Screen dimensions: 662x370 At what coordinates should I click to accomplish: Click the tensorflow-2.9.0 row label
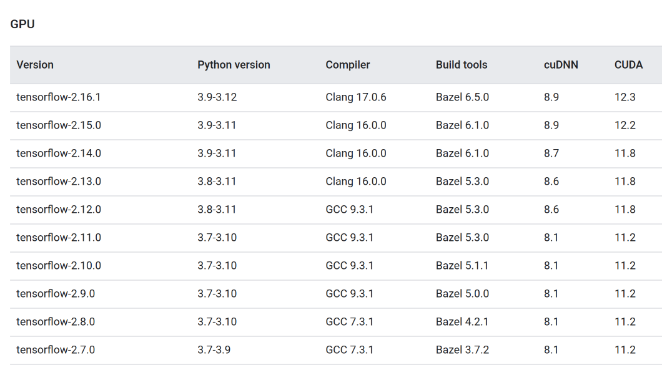point(56,294)
